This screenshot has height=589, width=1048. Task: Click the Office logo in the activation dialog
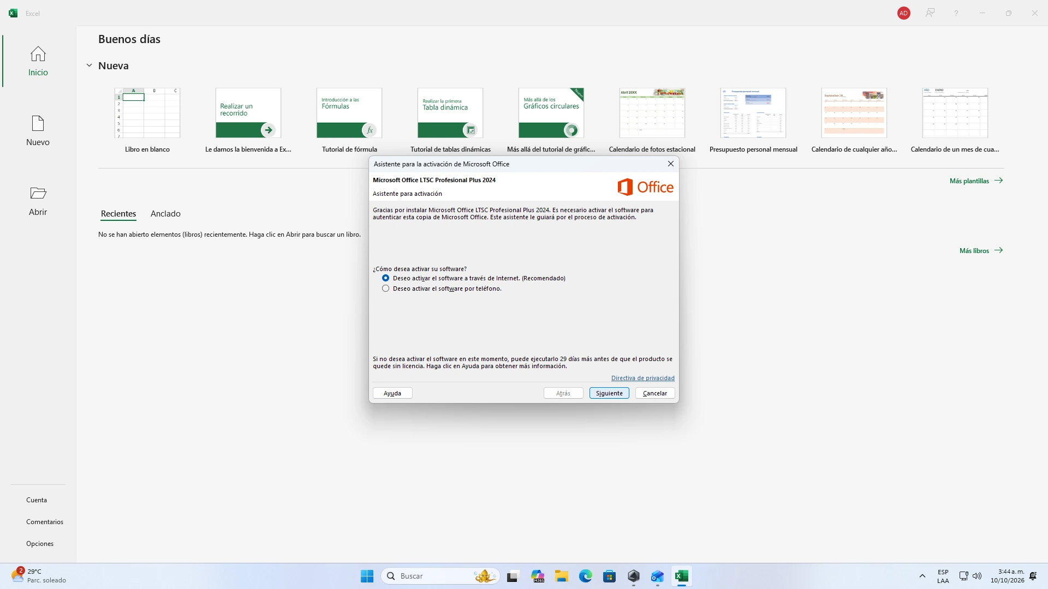pyautogui.click(x=645, y=187)
